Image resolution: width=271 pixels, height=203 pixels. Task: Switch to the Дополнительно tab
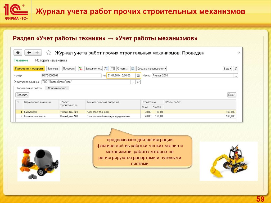57,88
